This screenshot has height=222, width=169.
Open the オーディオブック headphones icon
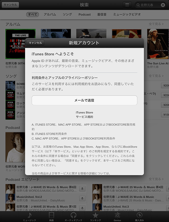click(73, 216)
